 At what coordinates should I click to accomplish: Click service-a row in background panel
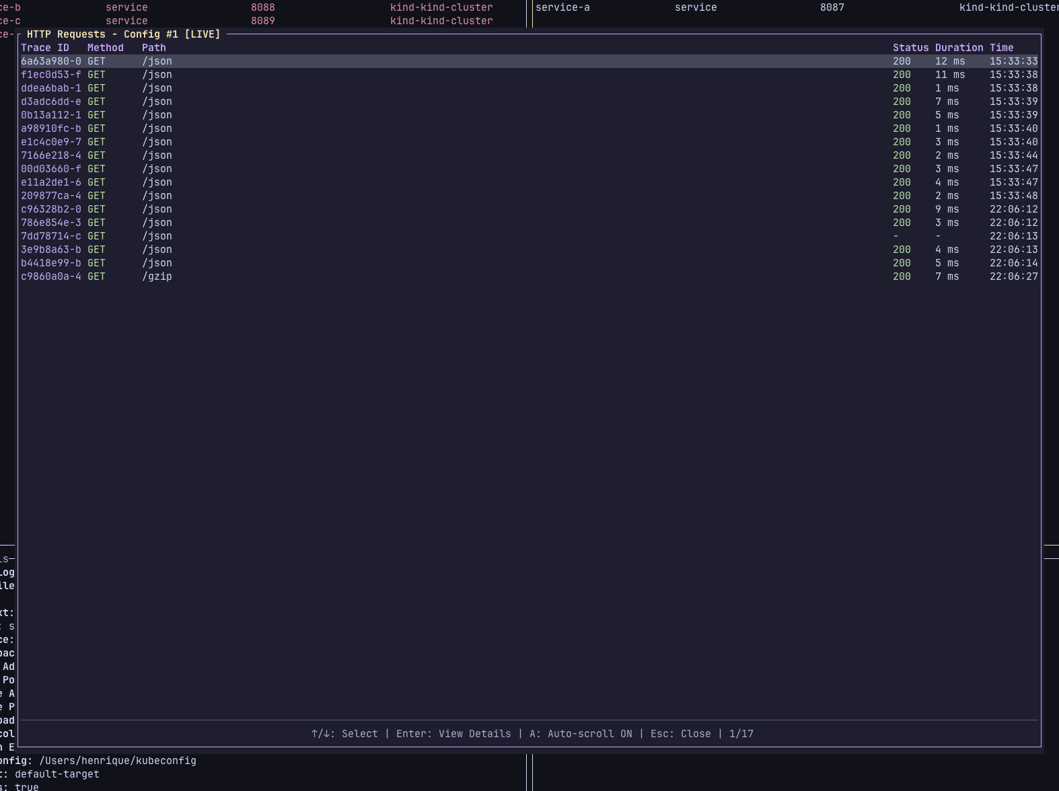(x=796, y=7)
